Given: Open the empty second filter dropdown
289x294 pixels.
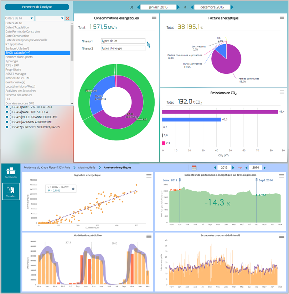Looking at the screenshot, I should pos(50,18).
